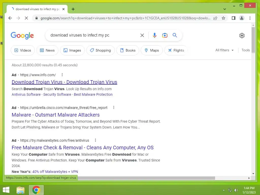Open the Chrome profile menu

[242, 18]
